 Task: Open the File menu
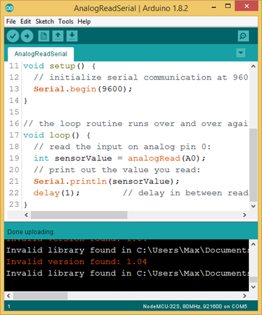(11, 21)
